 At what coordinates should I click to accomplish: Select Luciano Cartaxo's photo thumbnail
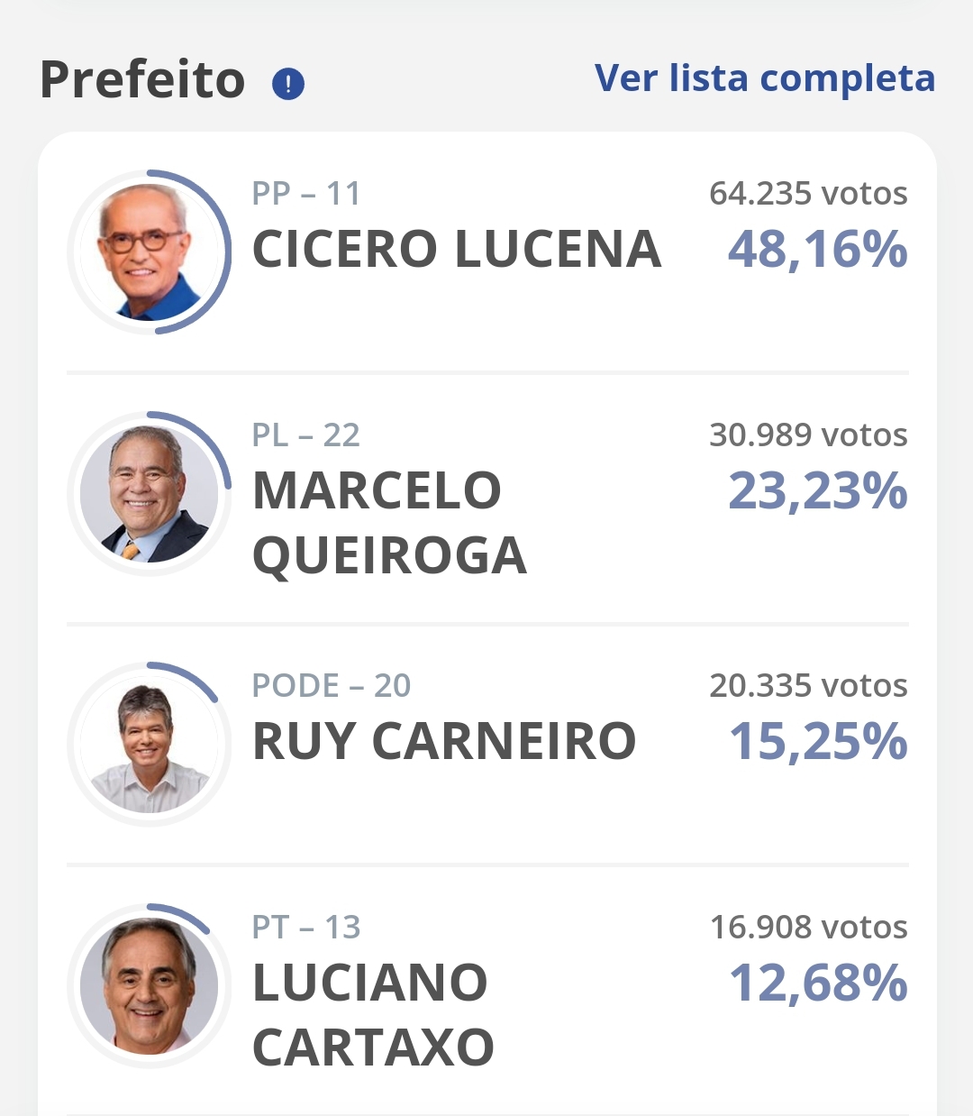[x=150, y=985]
